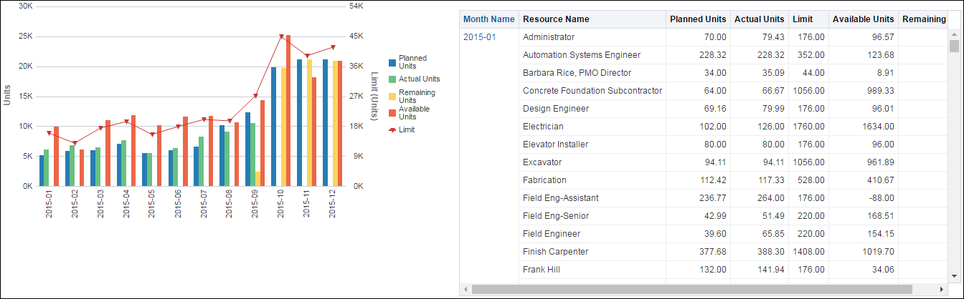
Task: Click the Planned Units blue legend swatch
Action: tap(392, 62)
